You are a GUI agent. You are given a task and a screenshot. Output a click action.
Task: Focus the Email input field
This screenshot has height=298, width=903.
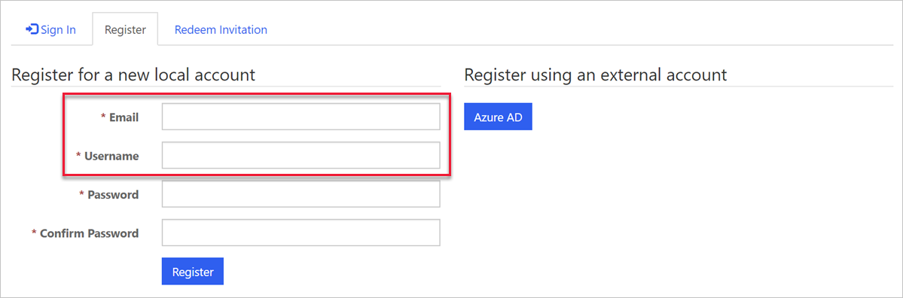coord(301,117)
